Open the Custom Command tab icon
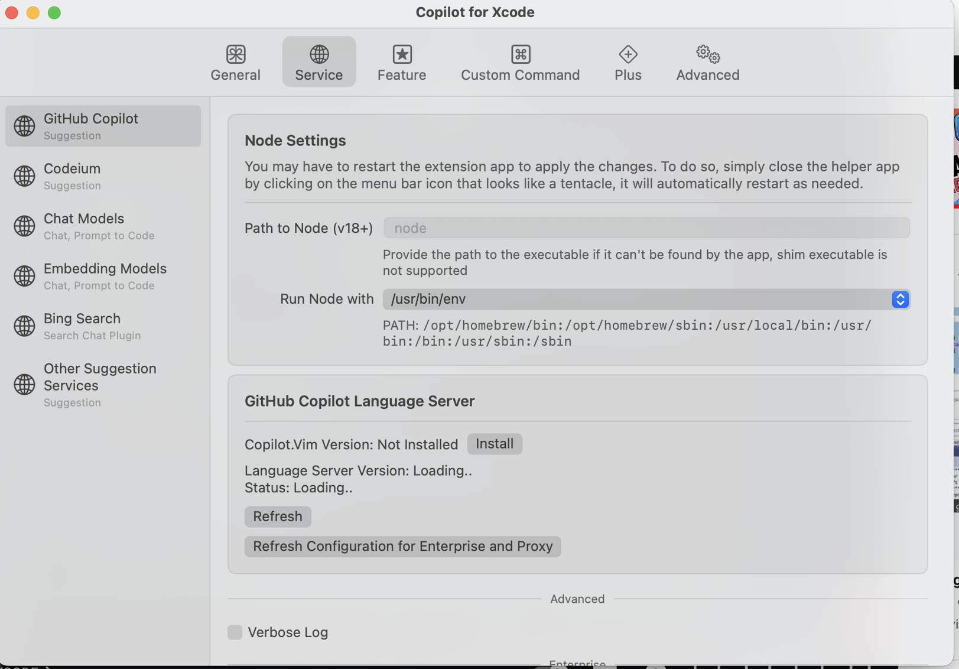Image resolution: width=959 pixels, height=669 pixels. click(520, 54)
